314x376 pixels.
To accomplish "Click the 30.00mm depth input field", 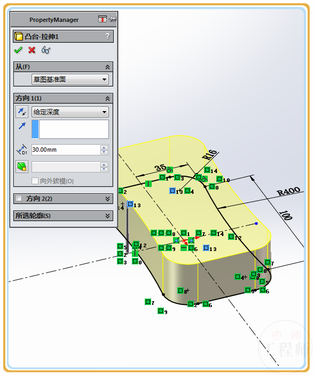I will point(66,150).
